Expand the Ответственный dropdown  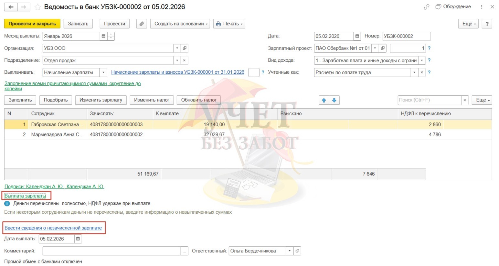[290, 251]
